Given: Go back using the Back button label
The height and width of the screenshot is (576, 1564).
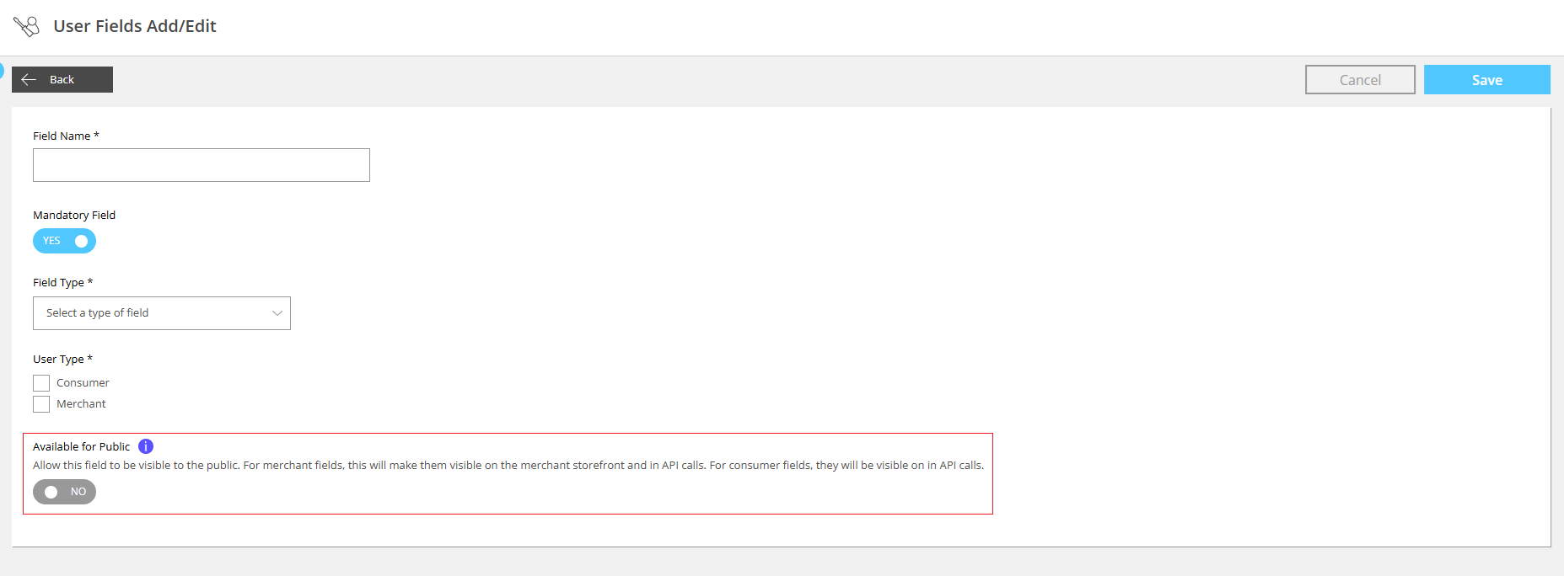Looking at the screenshot, I should coord(62,79).
